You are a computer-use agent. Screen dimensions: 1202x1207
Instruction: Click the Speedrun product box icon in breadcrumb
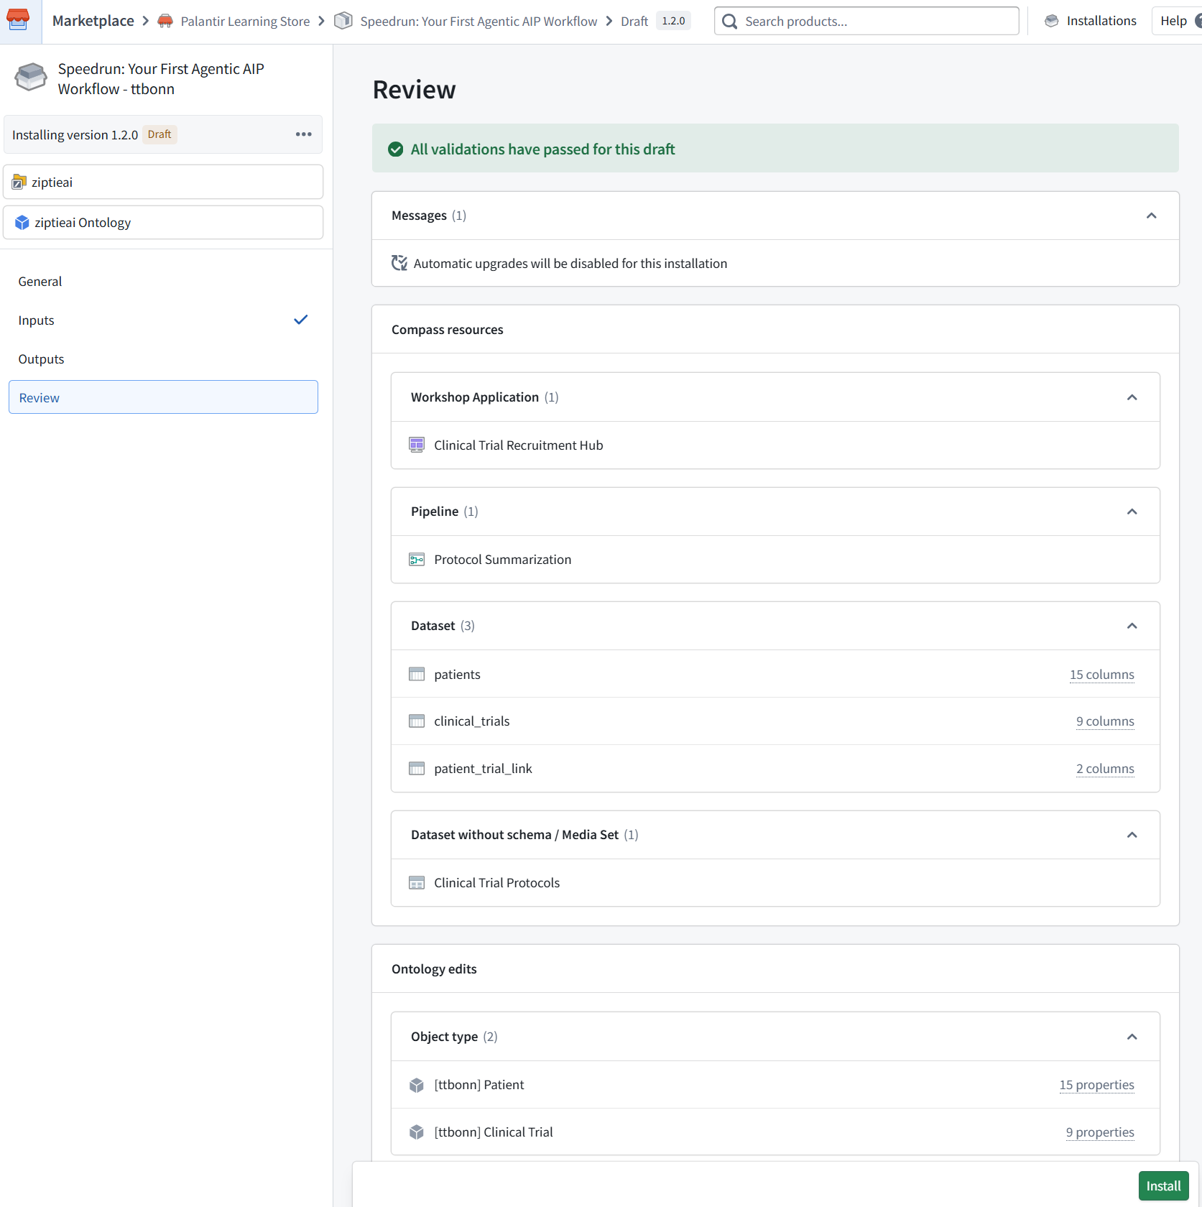tap(343, 21)
